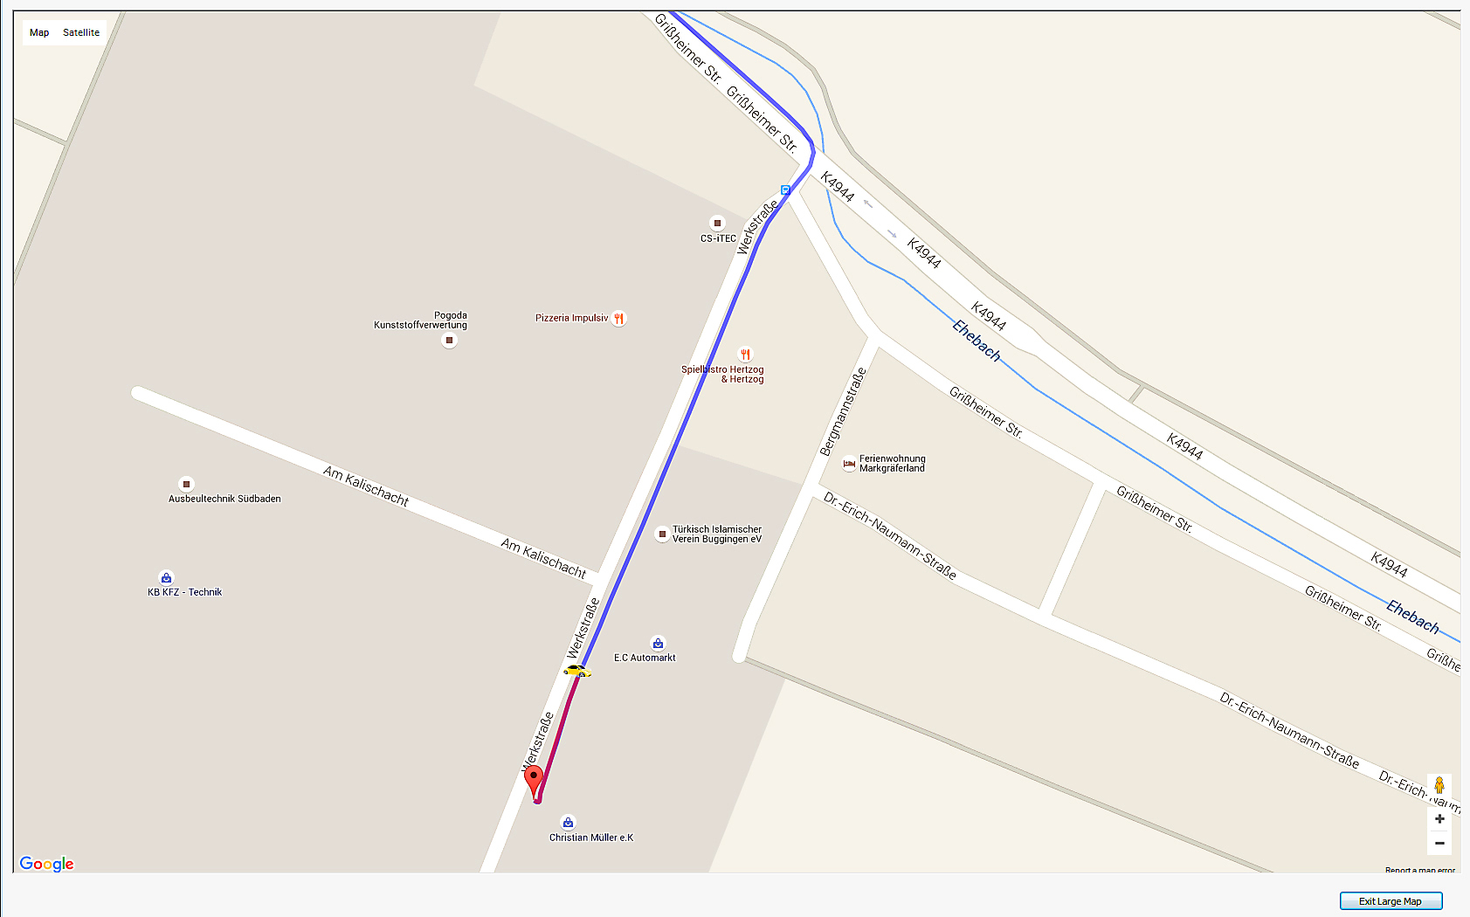This screenshot has width=1470, height=917.
Task: Open Ferienwohnung Markgräferland lodging icon
Action: [x=849, y=465]
